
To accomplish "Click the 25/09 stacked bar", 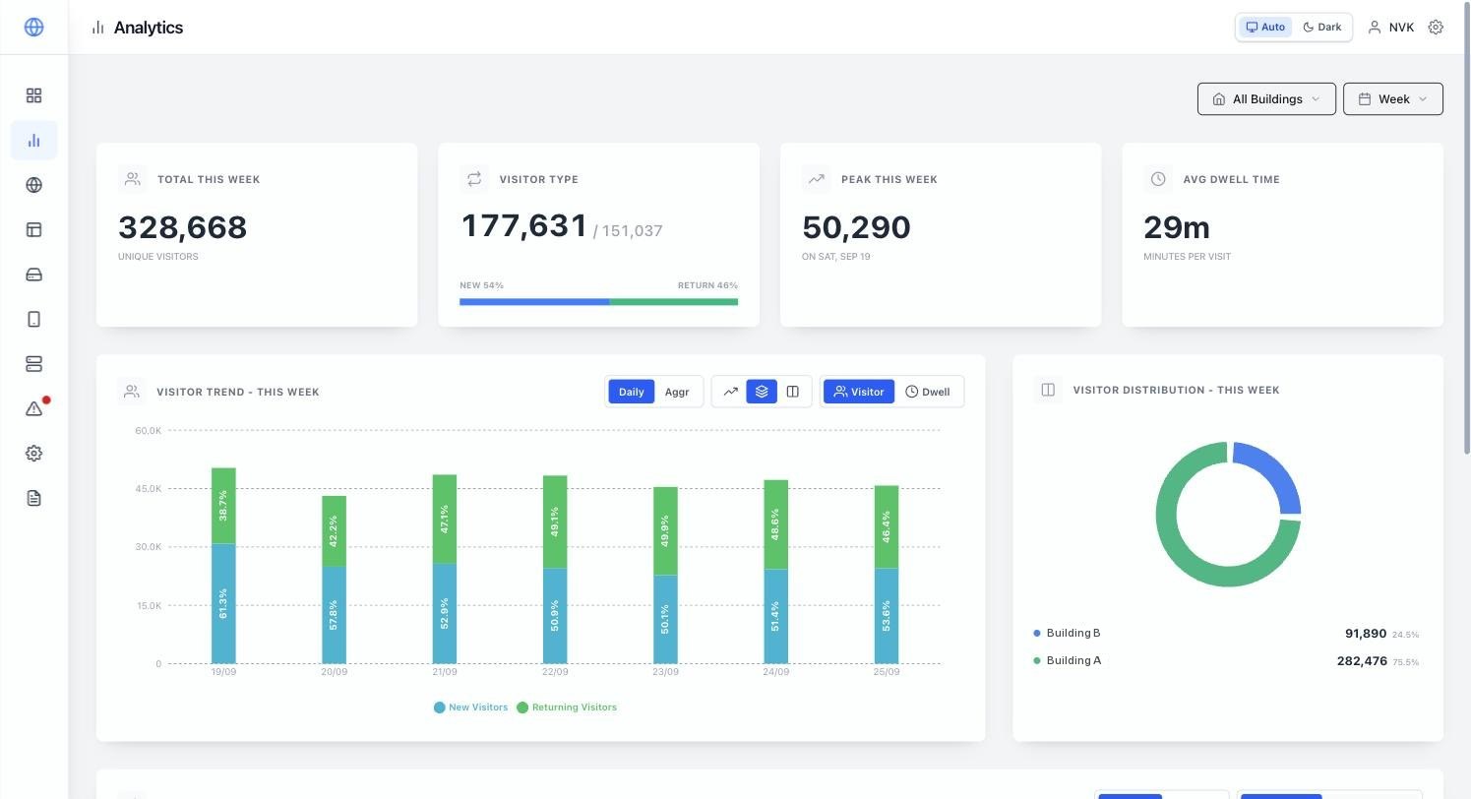I will point(887,575).
